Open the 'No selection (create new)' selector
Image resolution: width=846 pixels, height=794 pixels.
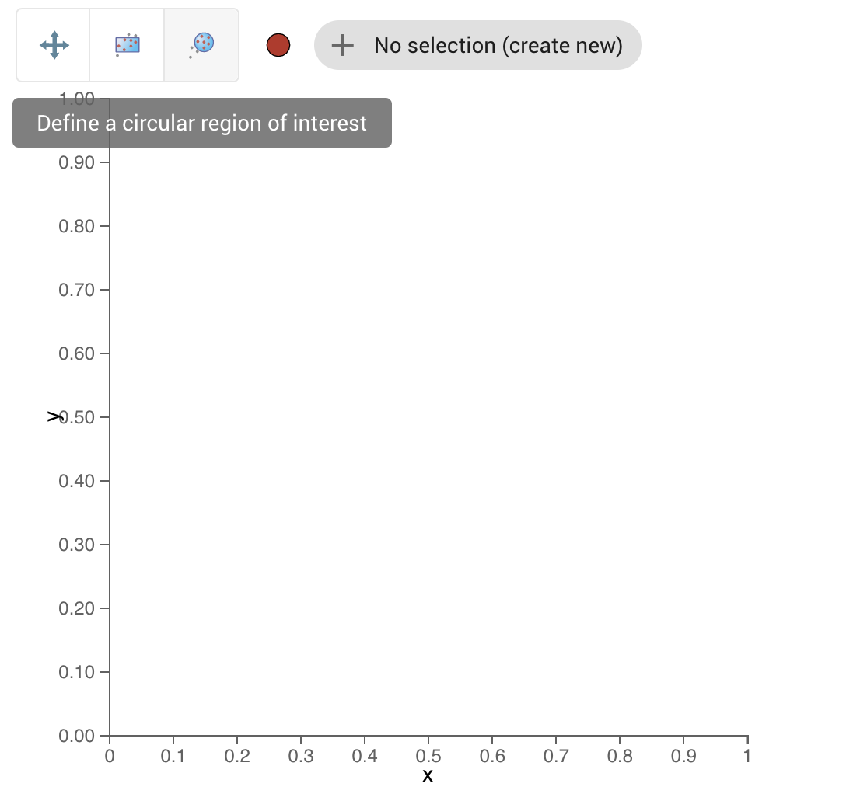(x=478, y=45)
